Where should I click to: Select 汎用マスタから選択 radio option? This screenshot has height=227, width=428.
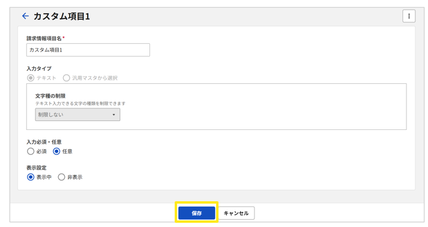coord(66,78)
